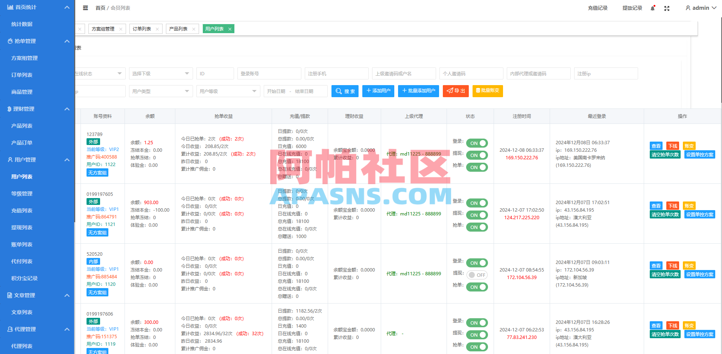Turn on 提现 toggle for user 520520
The width and height of the screenshot is (722, 354).
477,275
